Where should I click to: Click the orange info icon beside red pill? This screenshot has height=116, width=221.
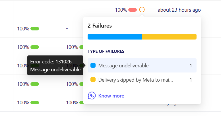[142, 10]
